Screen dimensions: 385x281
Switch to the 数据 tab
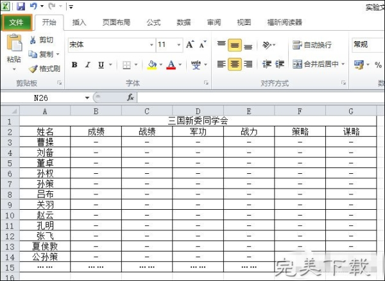(184, 22)
